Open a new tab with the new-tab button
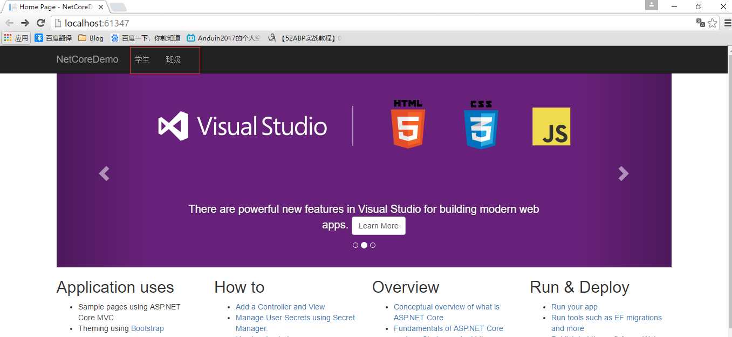Screen dimensions: 732x337 [x=118, y=7]
